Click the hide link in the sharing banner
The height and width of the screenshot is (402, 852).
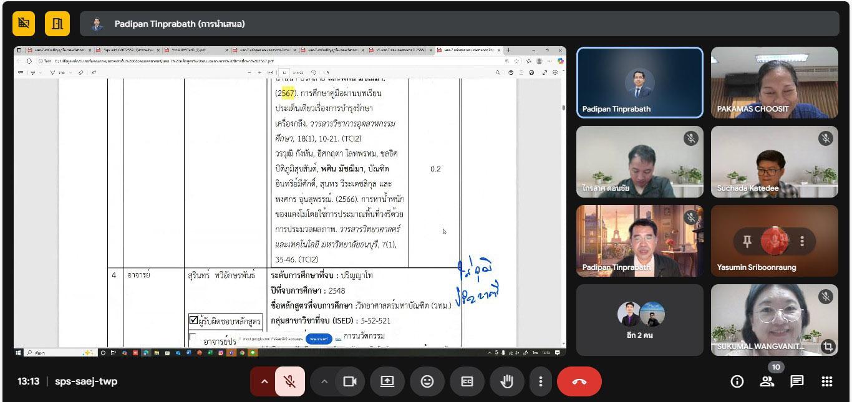point(339,339)
